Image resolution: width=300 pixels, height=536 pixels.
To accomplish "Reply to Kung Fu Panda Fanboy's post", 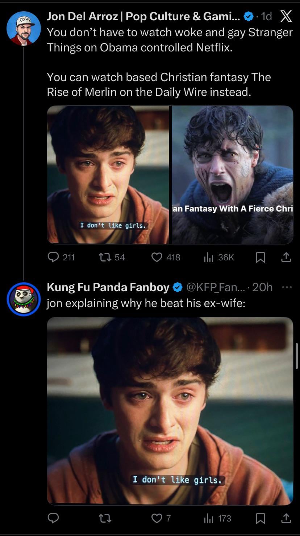I will [54, 519].
